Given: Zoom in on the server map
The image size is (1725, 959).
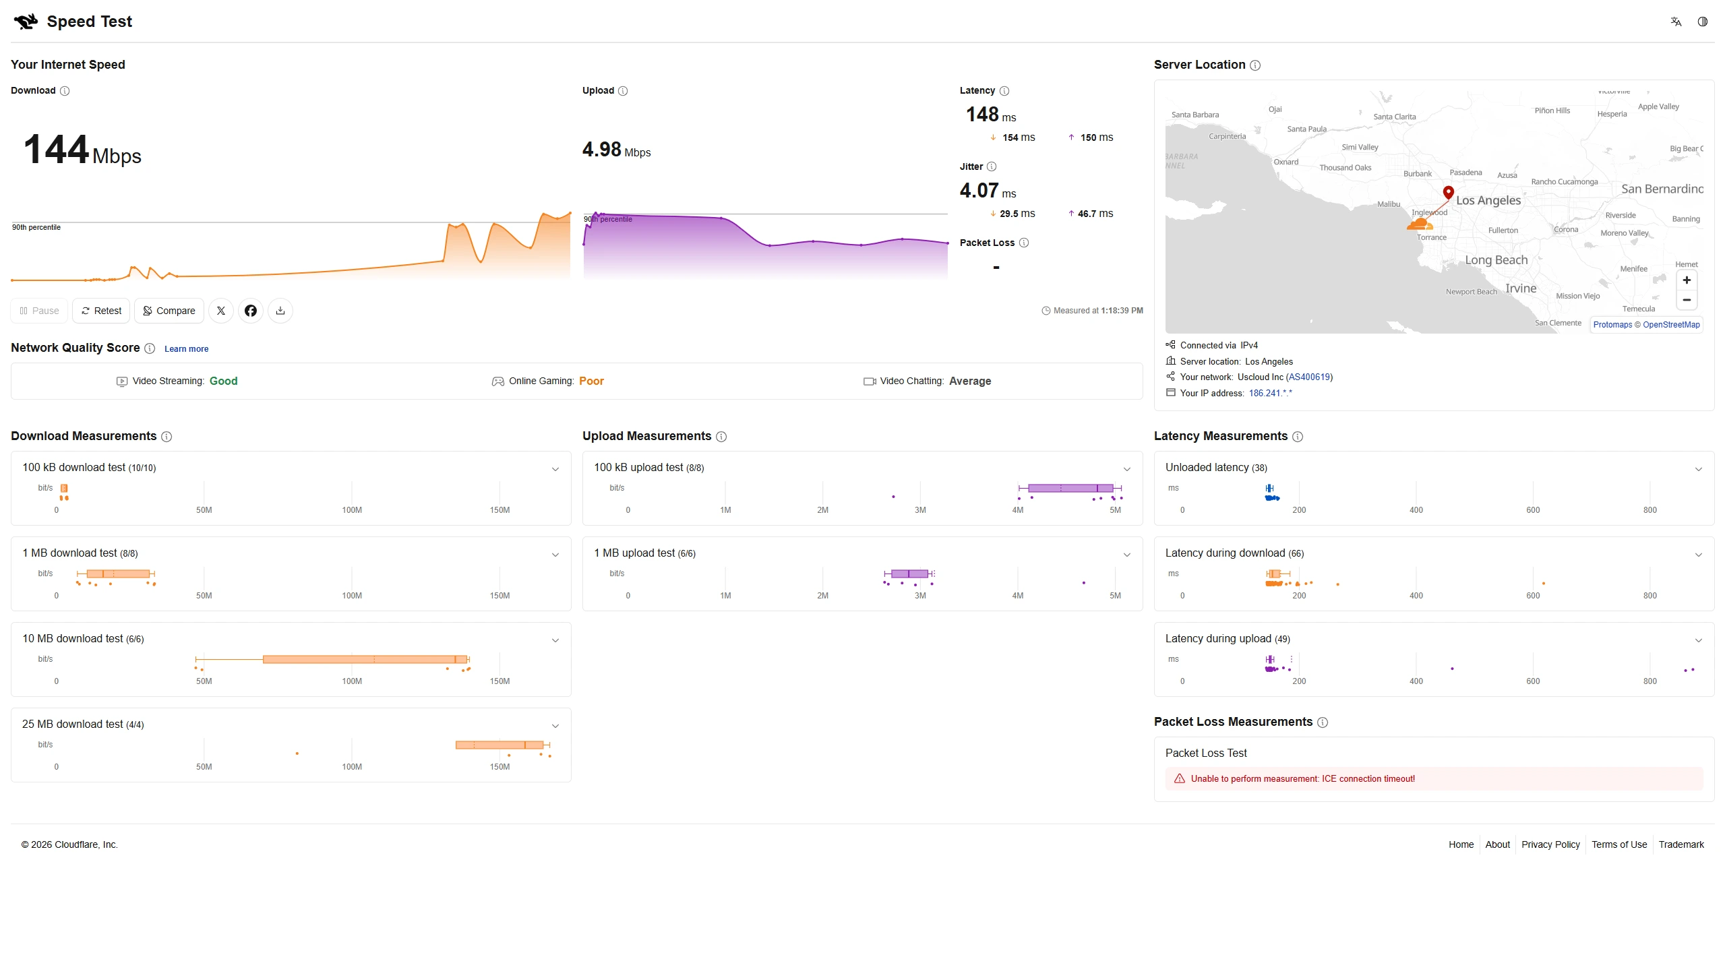Looking at the screenshot, I should (x=1687, y=280).
